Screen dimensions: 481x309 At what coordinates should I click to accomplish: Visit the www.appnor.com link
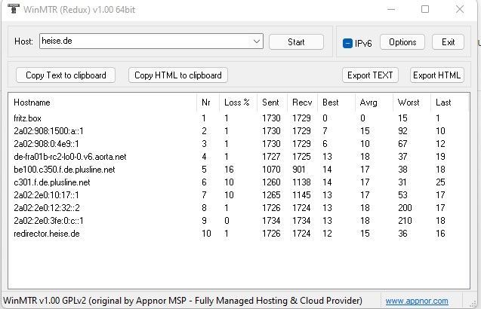417,301
